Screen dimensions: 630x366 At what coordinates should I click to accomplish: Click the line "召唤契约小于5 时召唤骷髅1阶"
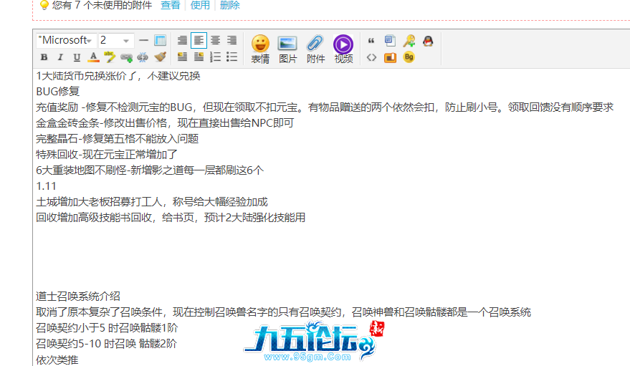[x=107, y=328]
